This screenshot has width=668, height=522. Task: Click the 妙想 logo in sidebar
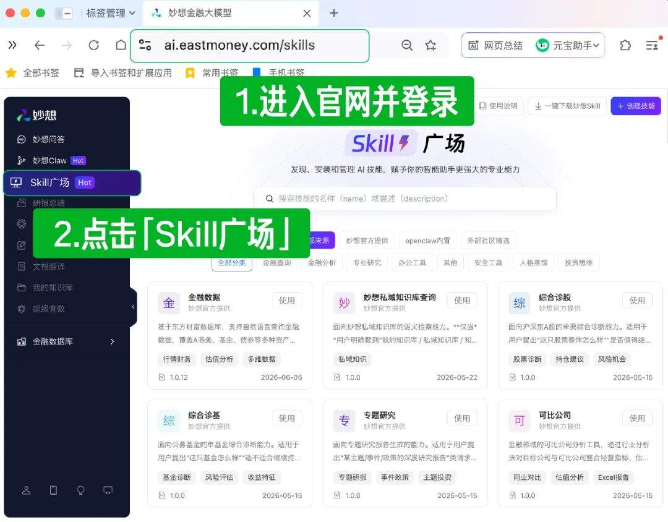coord(36,115)
